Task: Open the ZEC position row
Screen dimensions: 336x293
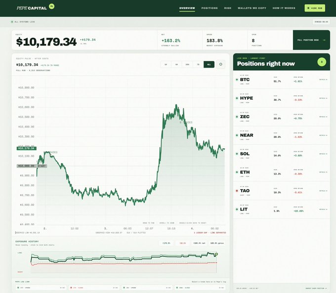Action: pyautogui.click(x=281, y=117)
